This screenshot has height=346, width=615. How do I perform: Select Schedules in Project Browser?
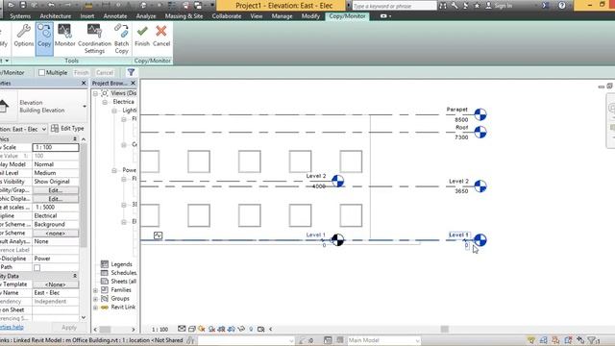(124, 273)
